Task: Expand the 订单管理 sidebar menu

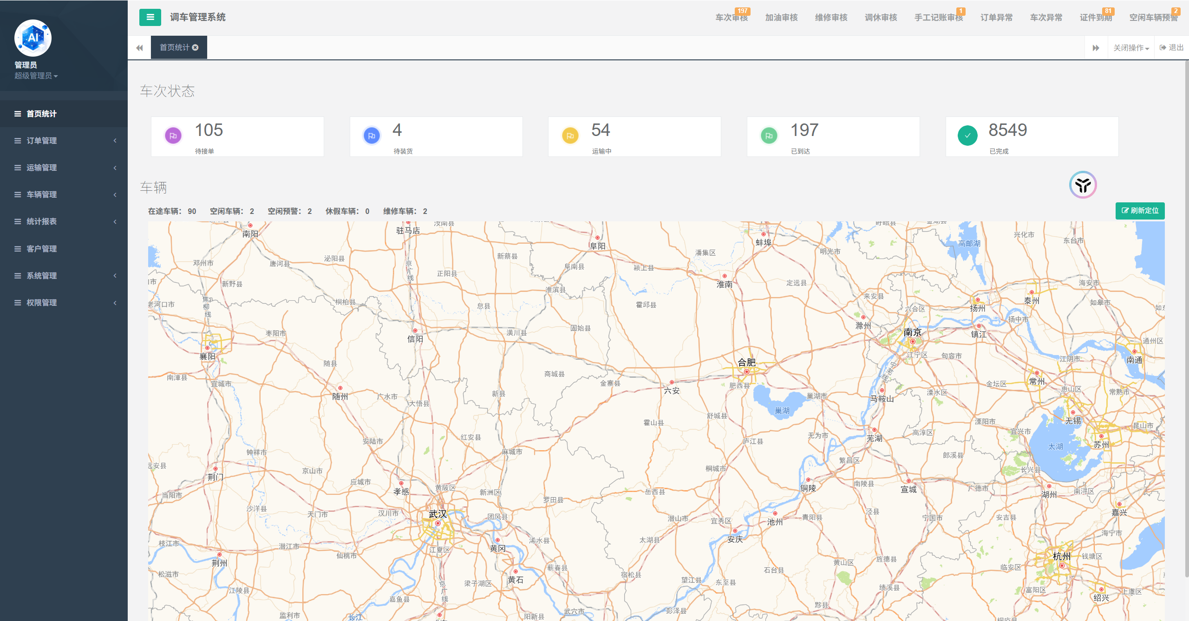Action: 64,141
